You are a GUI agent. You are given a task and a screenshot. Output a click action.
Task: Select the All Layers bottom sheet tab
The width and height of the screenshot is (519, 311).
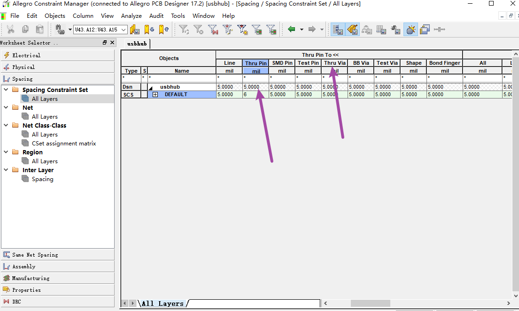click(163, 303)
